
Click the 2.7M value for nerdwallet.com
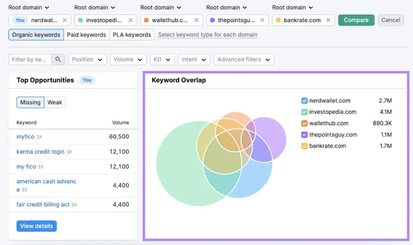point(385,101)
